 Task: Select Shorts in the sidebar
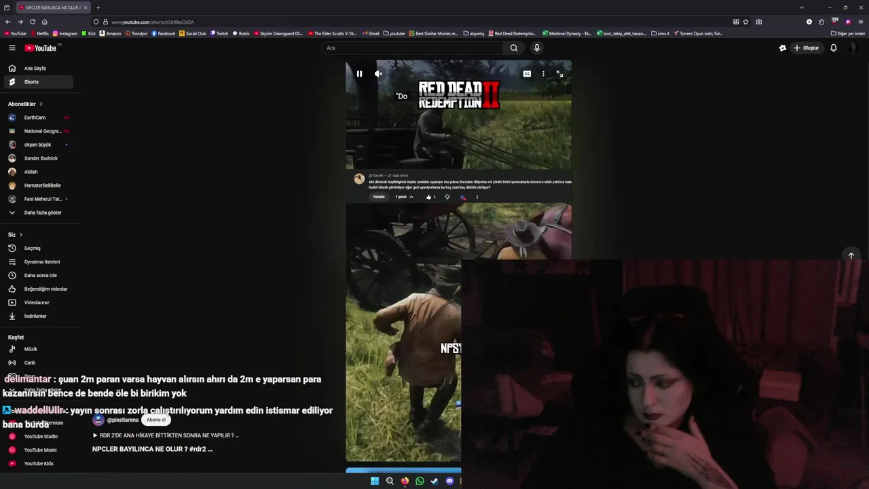click(x=38, y=81)
